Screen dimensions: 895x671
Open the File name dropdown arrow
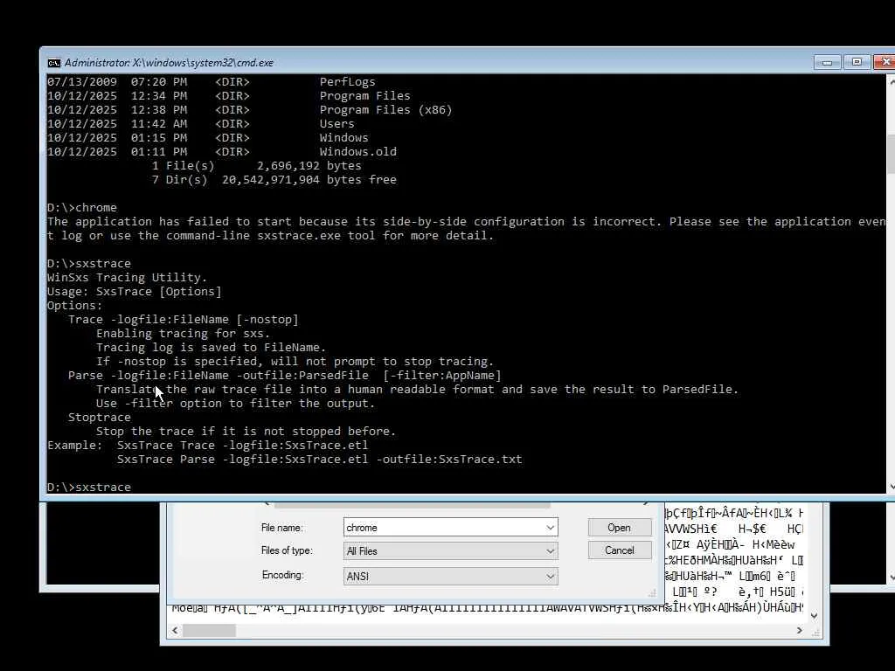click(x=551, y=528)
